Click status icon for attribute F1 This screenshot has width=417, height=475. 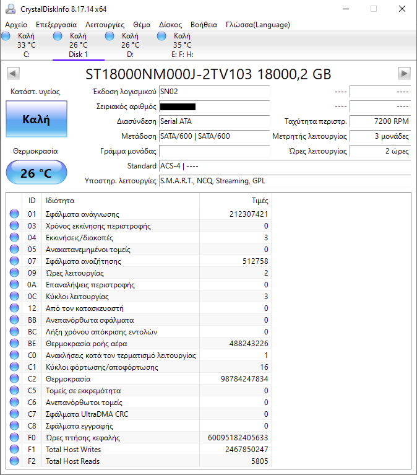pyautogui.click(x=14, y=449)
